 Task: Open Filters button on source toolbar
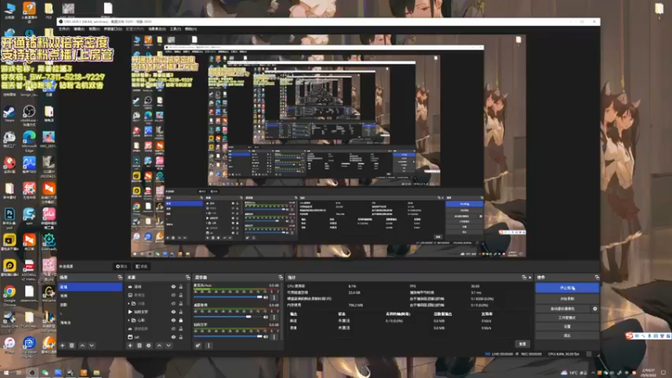click(141, 266)
